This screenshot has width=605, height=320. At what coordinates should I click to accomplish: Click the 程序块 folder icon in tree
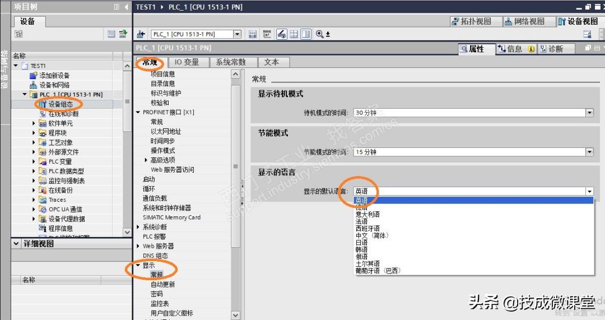click(x=43, y=133)
